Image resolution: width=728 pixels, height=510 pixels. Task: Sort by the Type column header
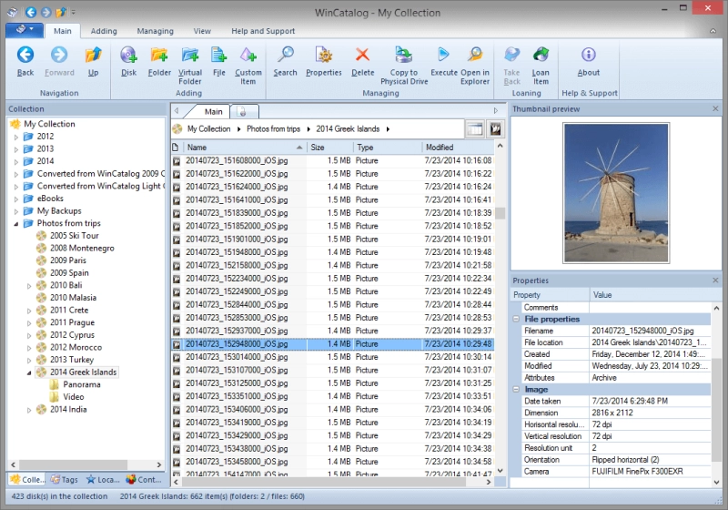click(388, 148)
